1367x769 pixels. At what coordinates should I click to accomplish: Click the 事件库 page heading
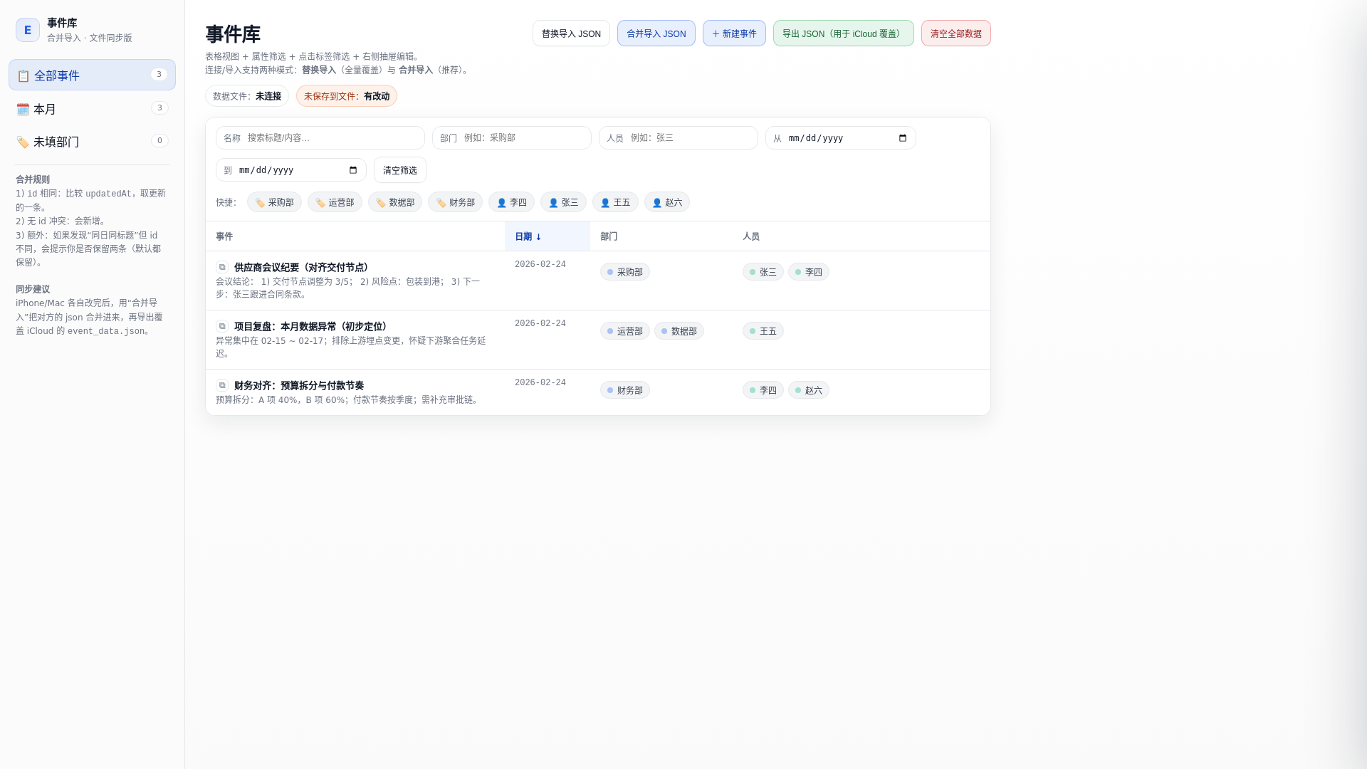coord(233,34)
